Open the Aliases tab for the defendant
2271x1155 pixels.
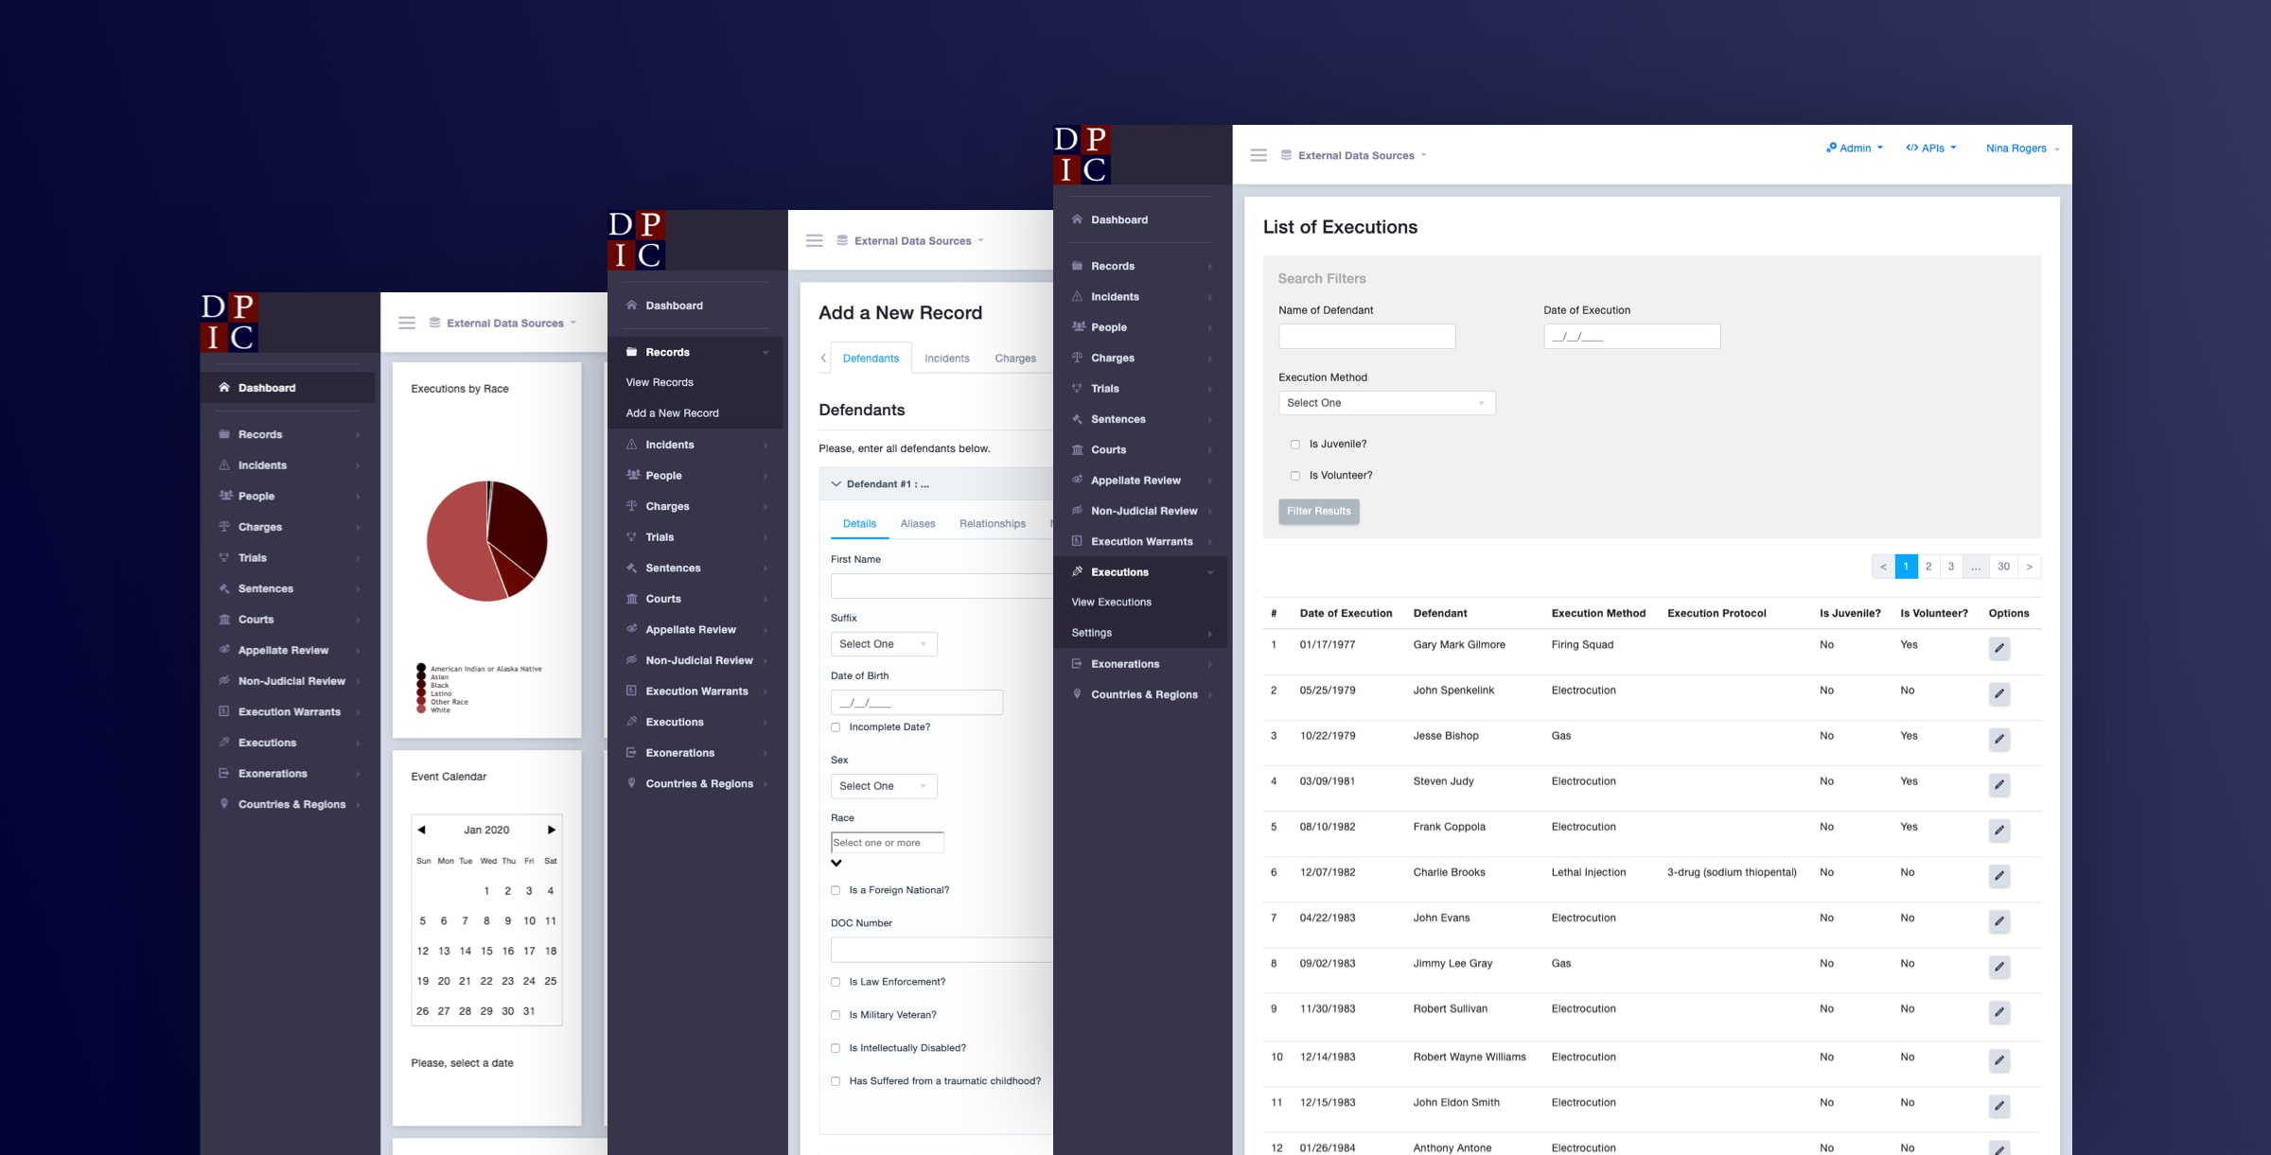click(917, 524)
